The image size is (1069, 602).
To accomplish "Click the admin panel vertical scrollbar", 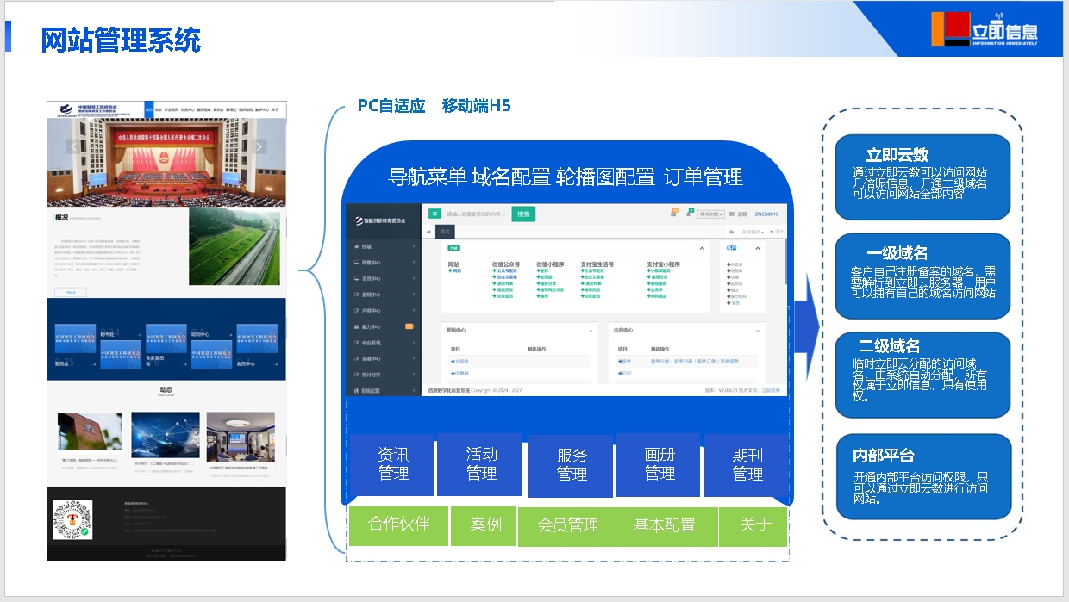I will click(785, 262).
